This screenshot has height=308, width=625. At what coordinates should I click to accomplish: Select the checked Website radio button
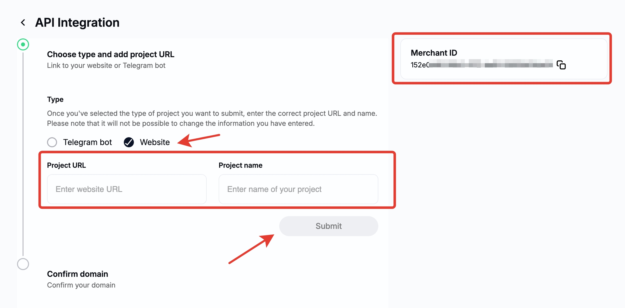[x=129, y=142]
